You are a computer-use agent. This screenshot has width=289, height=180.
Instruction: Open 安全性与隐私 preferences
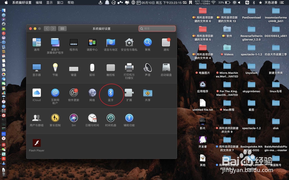pyautogui.click(x=129, y=42)
